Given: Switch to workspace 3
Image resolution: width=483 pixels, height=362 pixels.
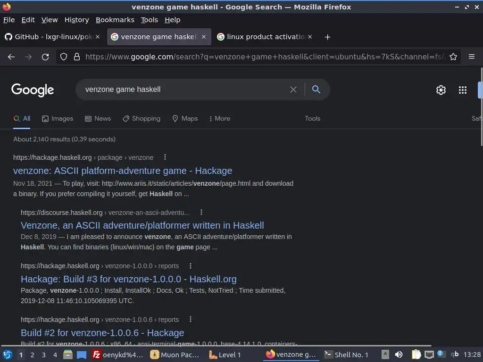Looking at the screenshot, I should coord(44,355).
